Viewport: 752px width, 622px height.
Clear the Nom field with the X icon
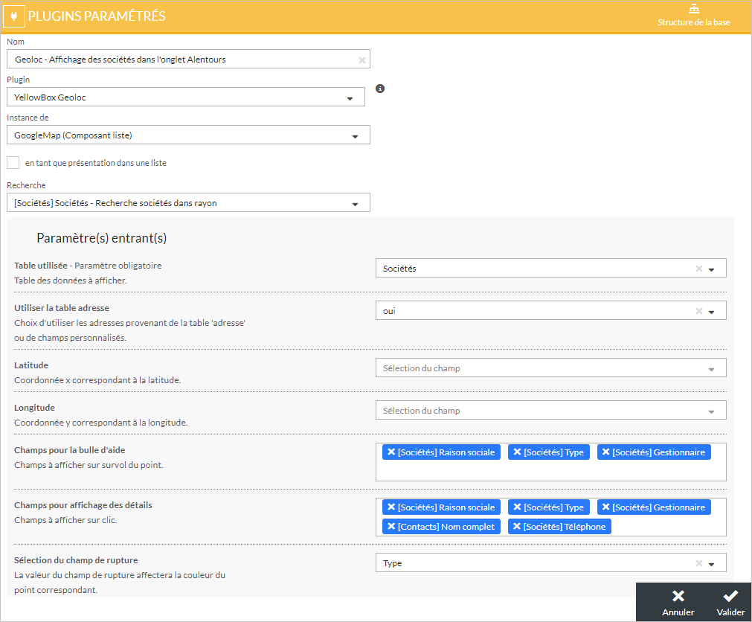click(x=362, y=60)
